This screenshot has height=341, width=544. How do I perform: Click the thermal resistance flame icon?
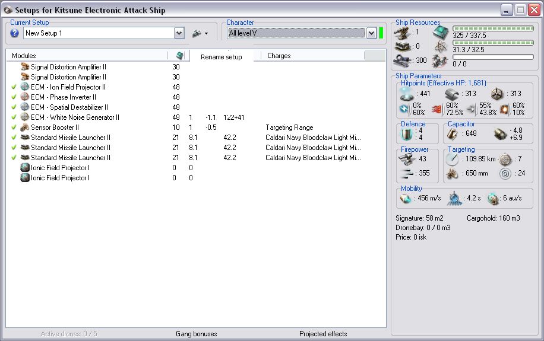[x=437, y=109]
